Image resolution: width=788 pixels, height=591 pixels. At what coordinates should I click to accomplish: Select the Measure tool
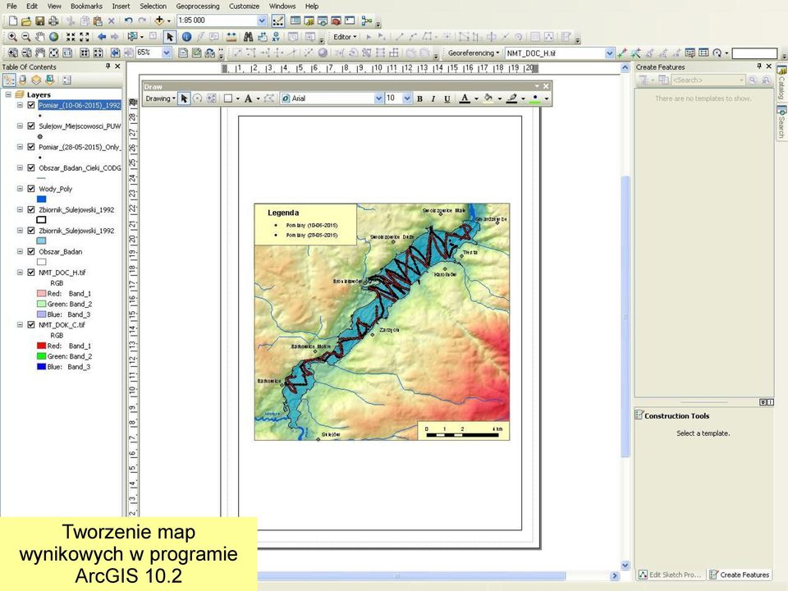pos(231,37)
